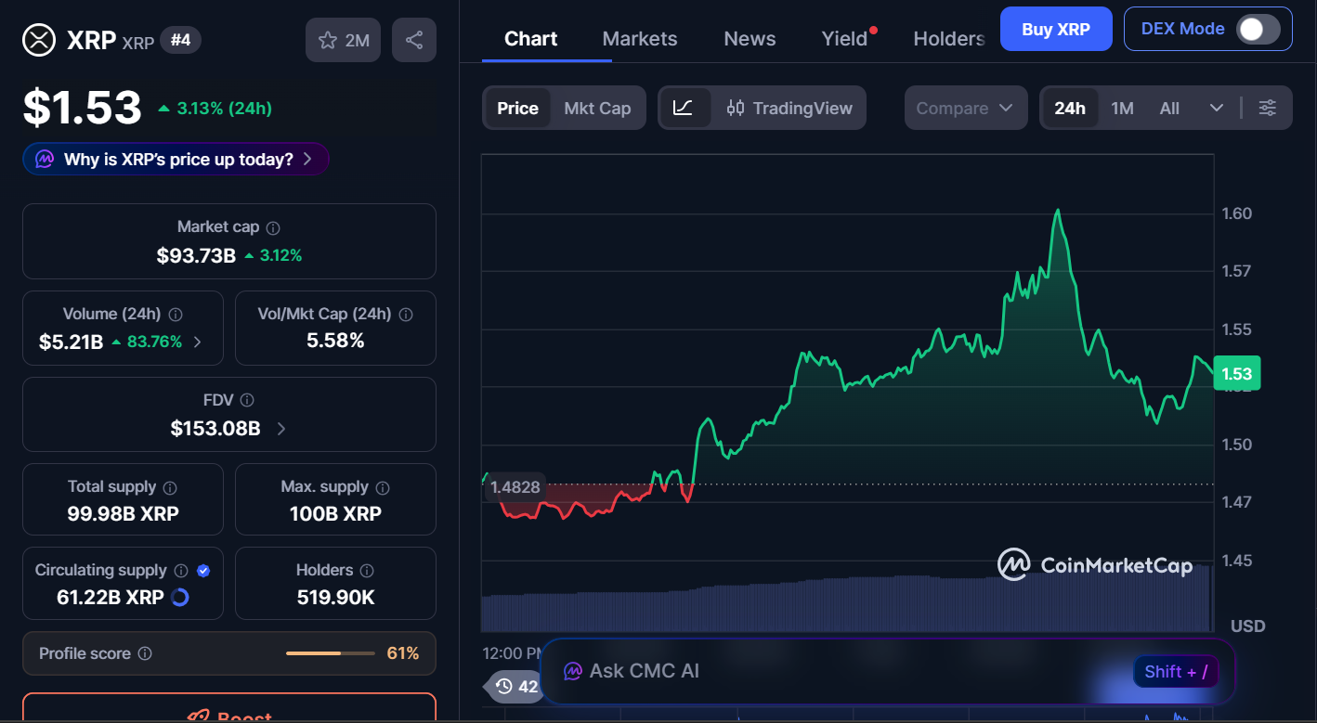Click the Profile score progress bar

coord(330,652)
